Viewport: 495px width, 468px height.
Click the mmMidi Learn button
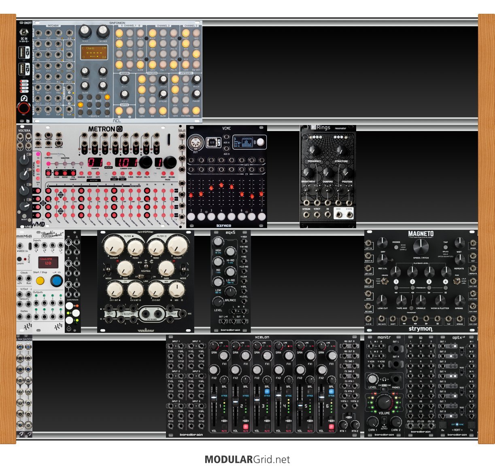tap(19, 259)
